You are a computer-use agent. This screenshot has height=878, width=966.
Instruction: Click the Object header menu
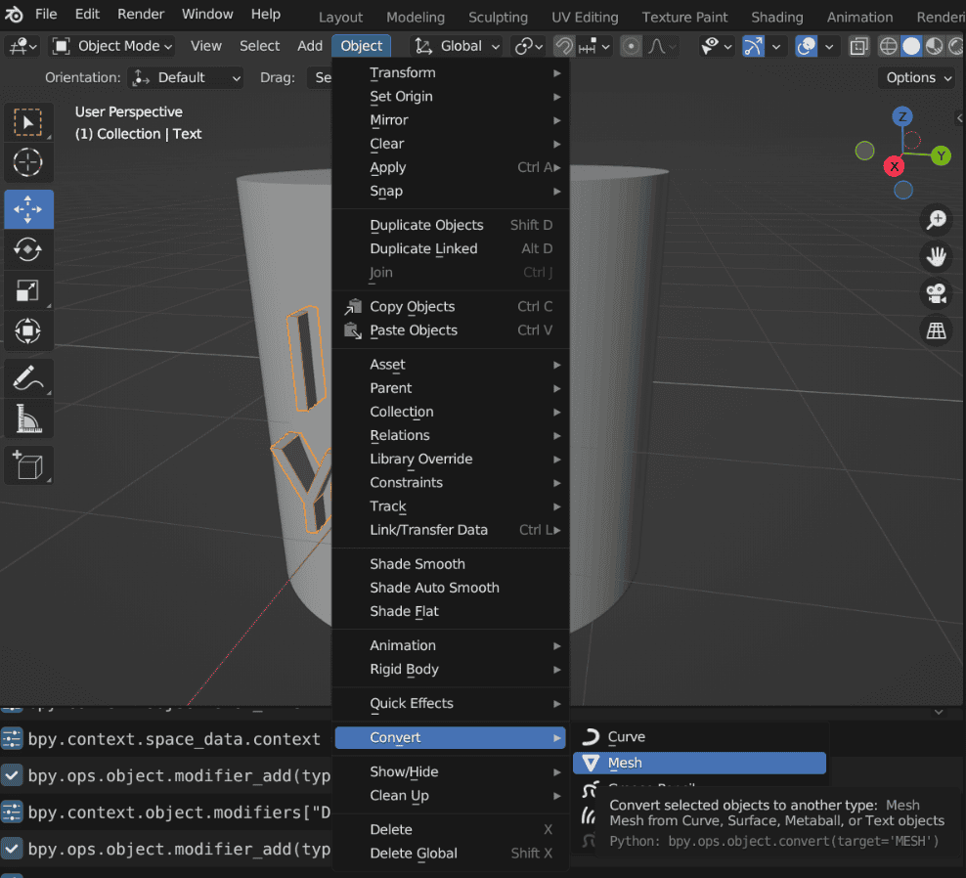coord(362,46)
